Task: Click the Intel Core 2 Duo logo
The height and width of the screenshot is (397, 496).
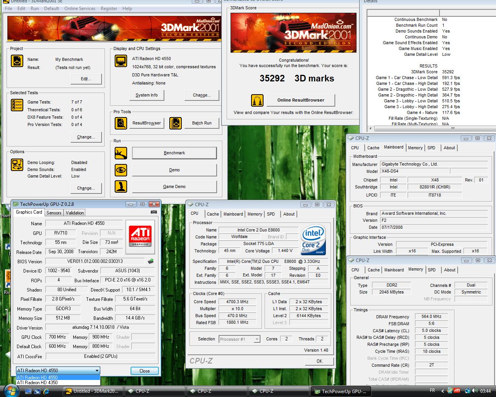Action: [x=313, y=240]
